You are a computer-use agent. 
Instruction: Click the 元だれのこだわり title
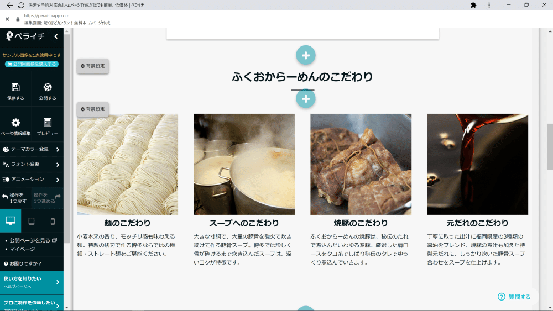pyautogui.click(x=478, y=223)
